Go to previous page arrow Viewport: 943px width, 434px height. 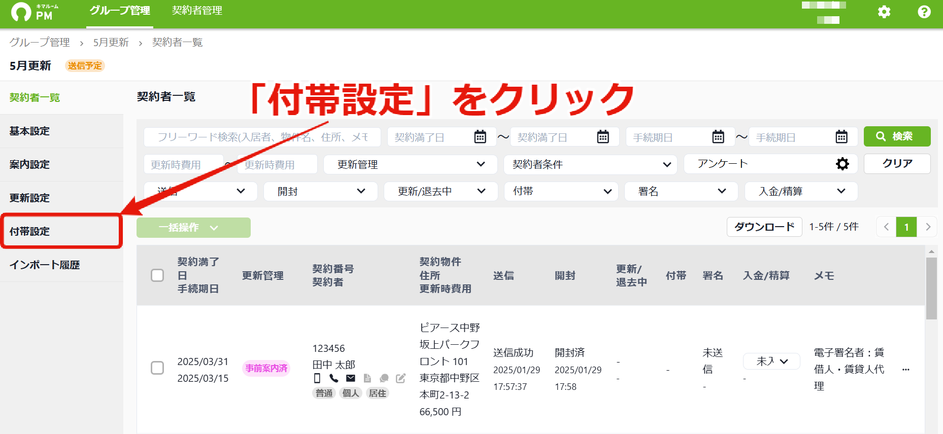pyautogui.click(x=886, y=227)
